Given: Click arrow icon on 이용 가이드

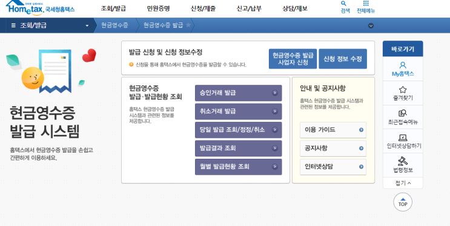Looking at the screenshot, I should pyautogui.click(x=361, y=130).
